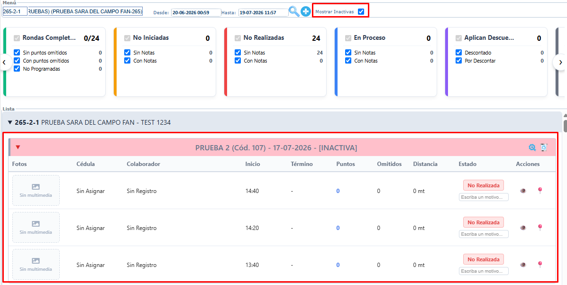Uncheck the No Programadas filter

[17, 69]
